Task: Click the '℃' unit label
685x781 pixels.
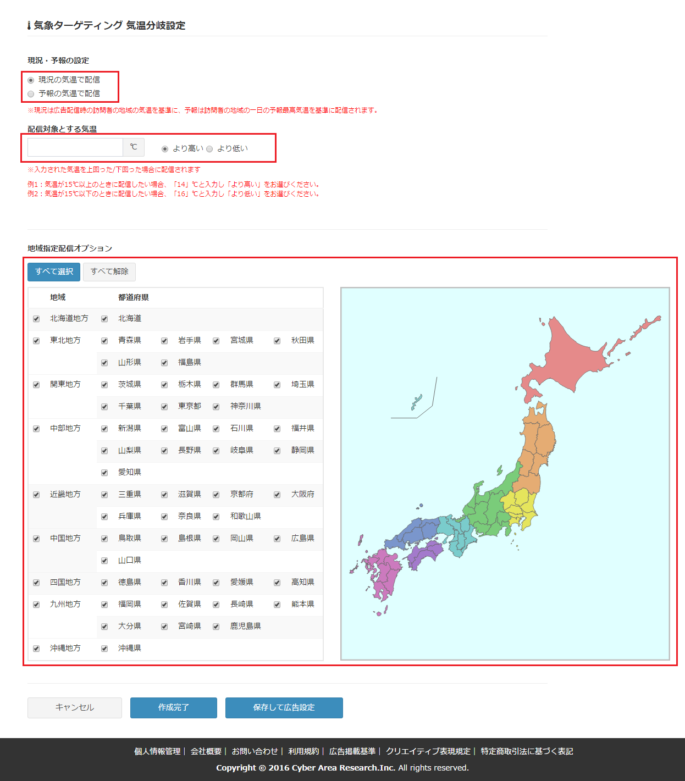Action: [134, 147]
